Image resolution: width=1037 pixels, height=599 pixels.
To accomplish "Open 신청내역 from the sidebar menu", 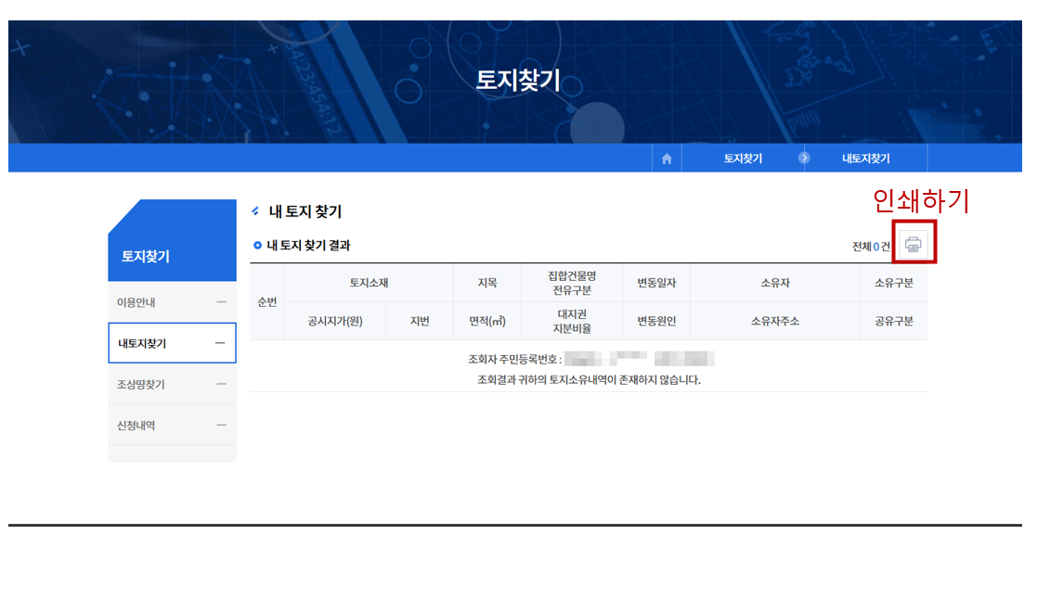I will [136, 425].
